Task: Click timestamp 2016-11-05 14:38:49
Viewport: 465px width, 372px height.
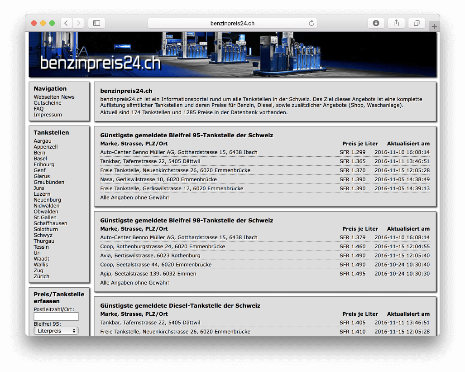Action: pos(402,179)
